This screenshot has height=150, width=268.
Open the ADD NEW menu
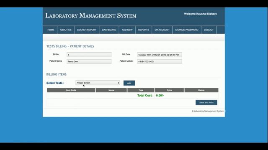pos(127,30)
